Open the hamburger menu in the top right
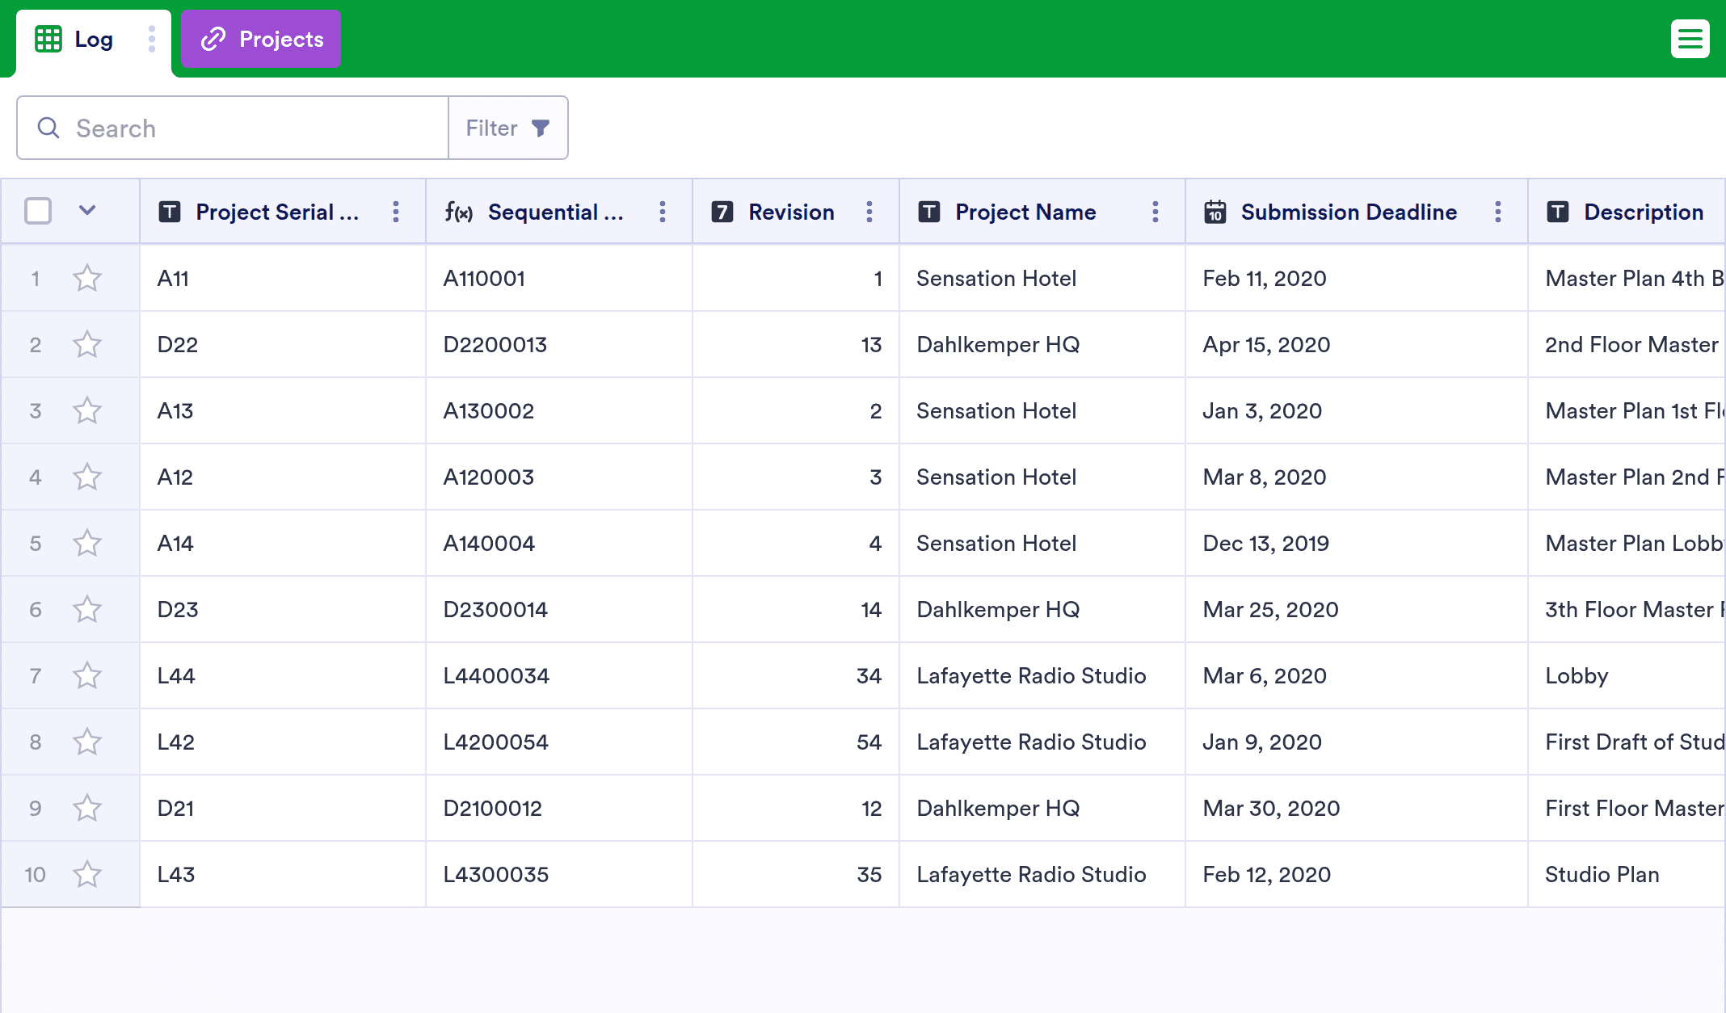Viewport: 1726px width, 1013px height. pos(1690,39)
